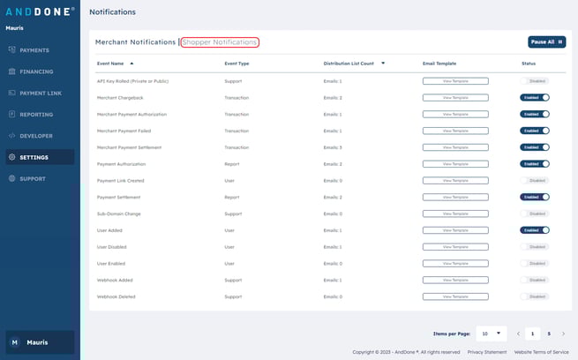578x360 pixels.
Task: Click the Settings gear icon
Action: click(x=11, y=157)
